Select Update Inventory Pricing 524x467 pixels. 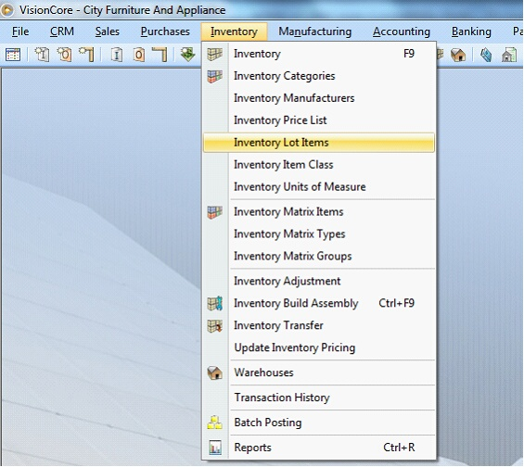[319, 347]
